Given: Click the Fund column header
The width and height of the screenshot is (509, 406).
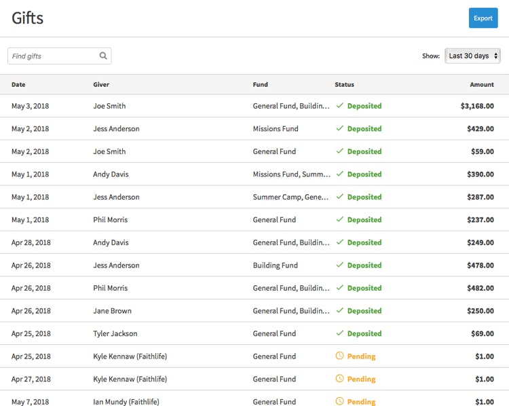Looking at the screenshot, I should [260, 85].
